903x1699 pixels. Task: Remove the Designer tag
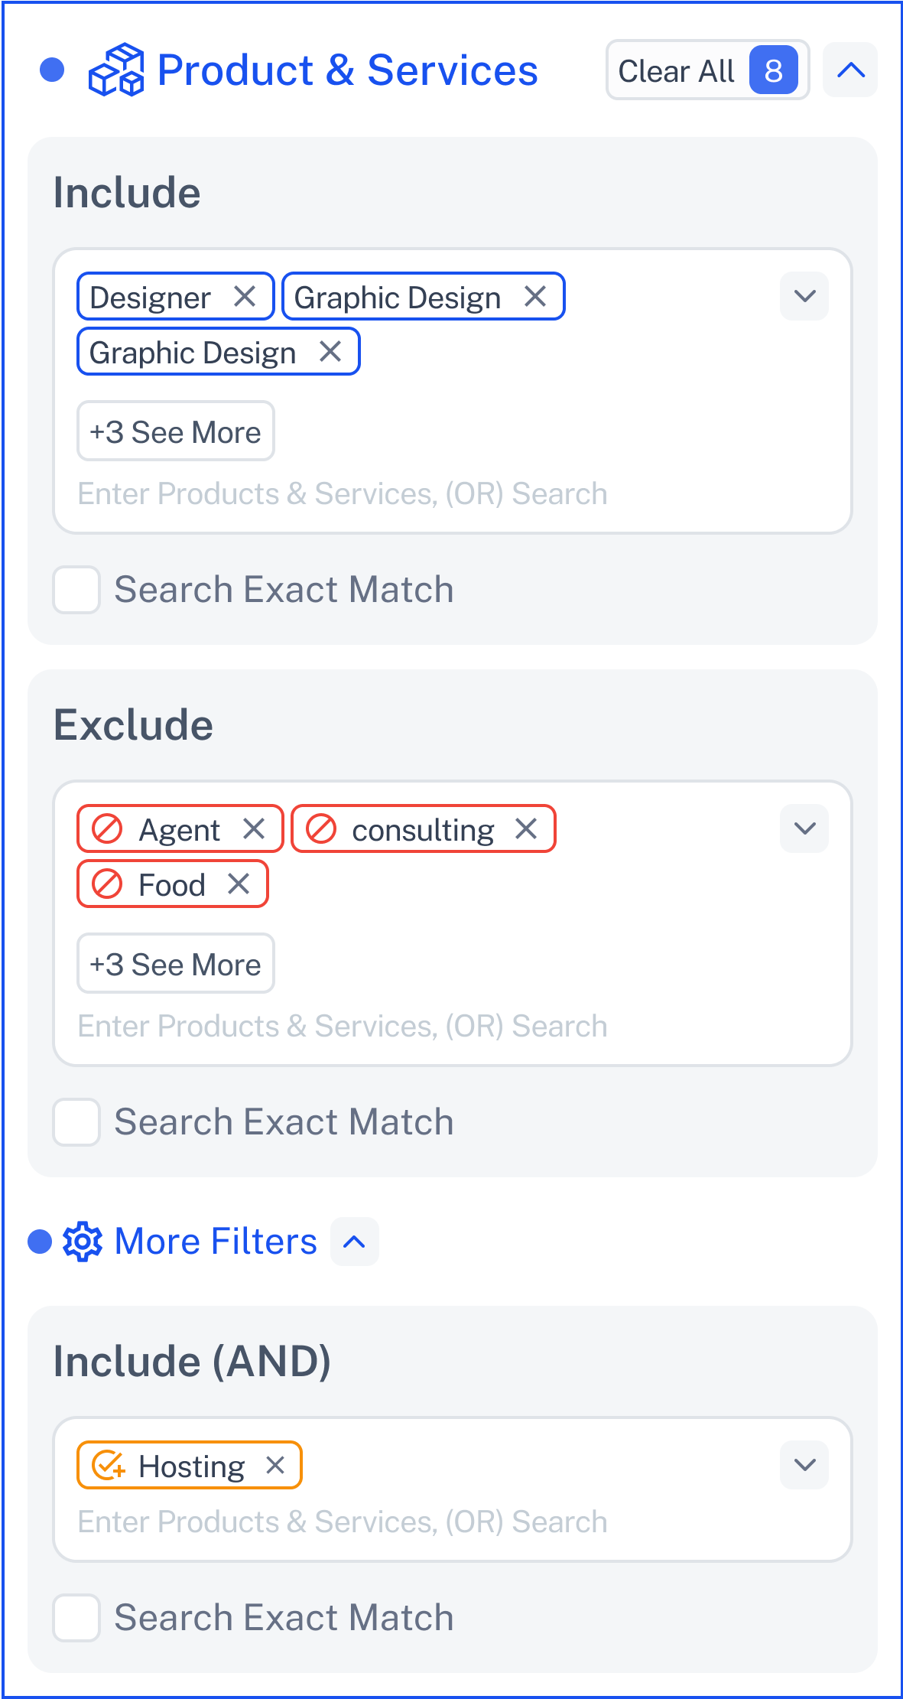(245, 296)
